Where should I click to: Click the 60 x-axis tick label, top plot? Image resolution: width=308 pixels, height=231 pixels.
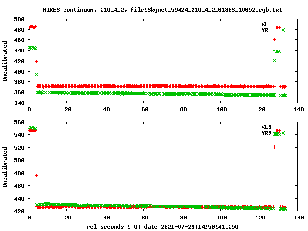tap(145, 109)
